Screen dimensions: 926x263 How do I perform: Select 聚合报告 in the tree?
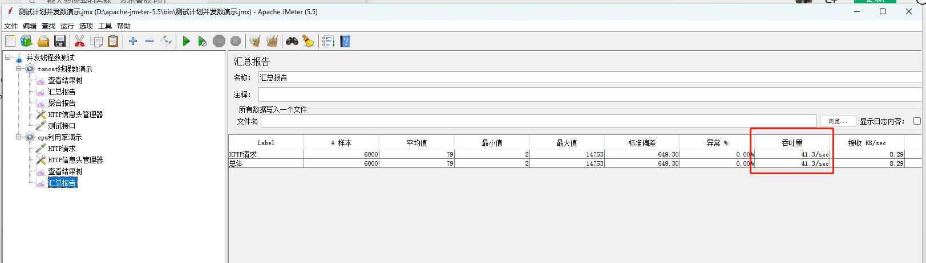point(62,103)
